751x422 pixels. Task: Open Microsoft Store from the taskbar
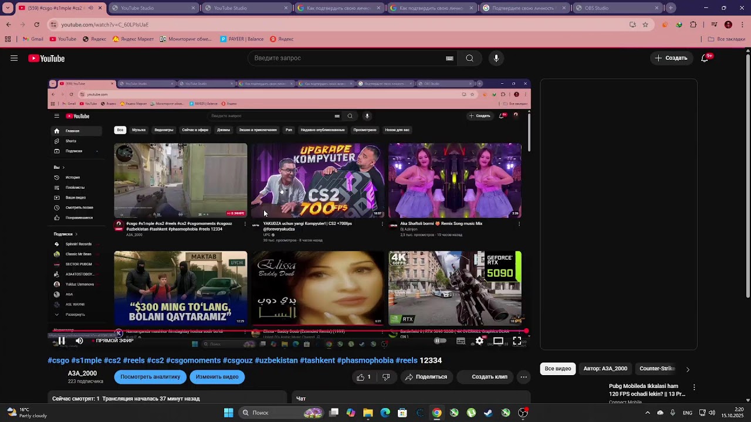coord(402,413)
